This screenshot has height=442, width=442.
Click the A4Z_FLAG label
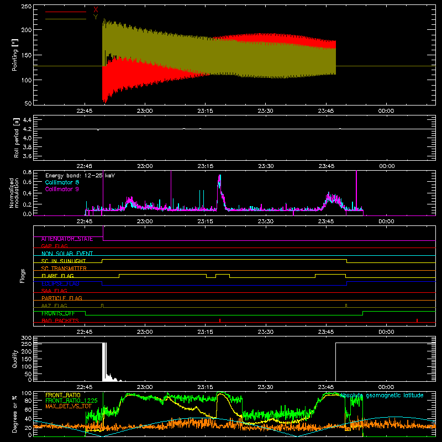point(54,306)
